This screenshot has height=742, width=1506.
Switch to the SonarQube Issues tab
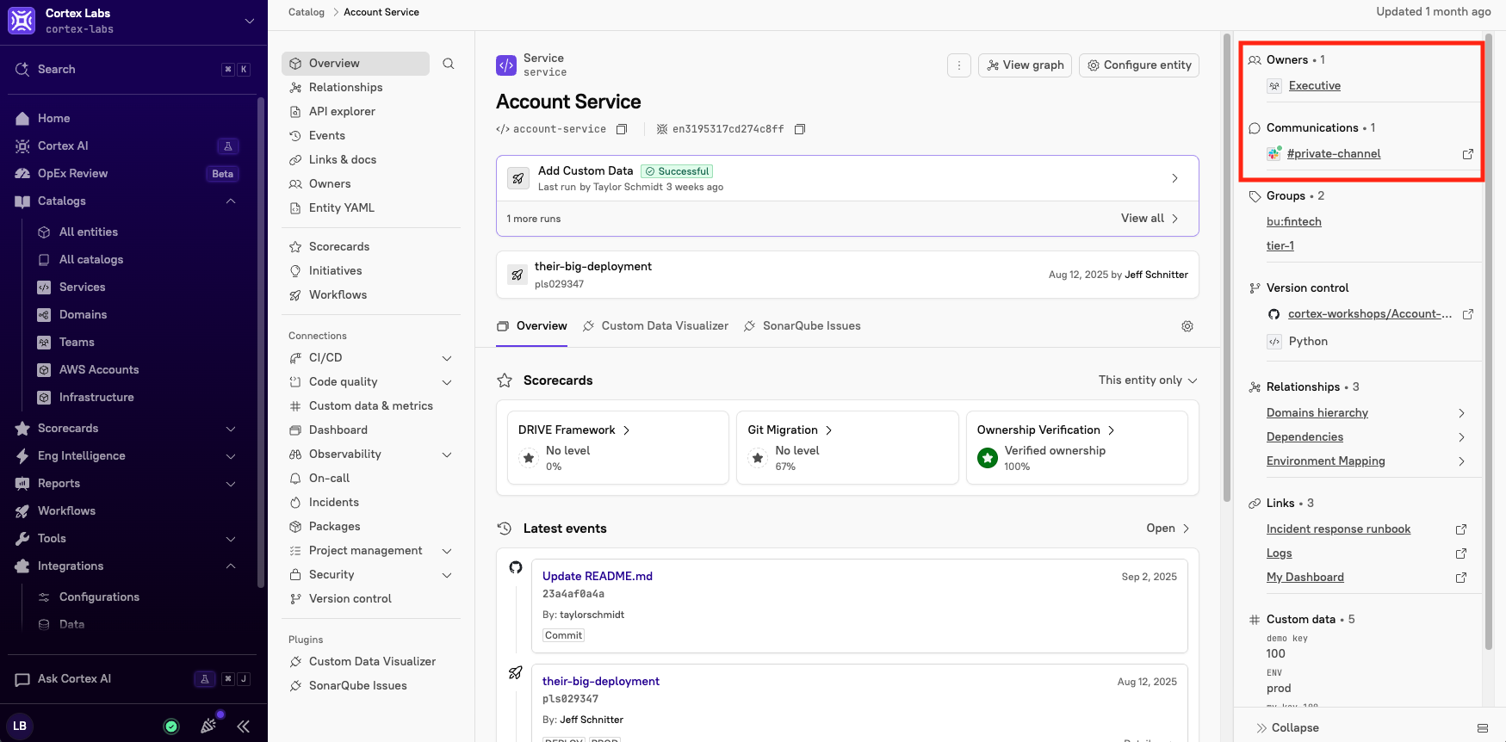(803, 326)
